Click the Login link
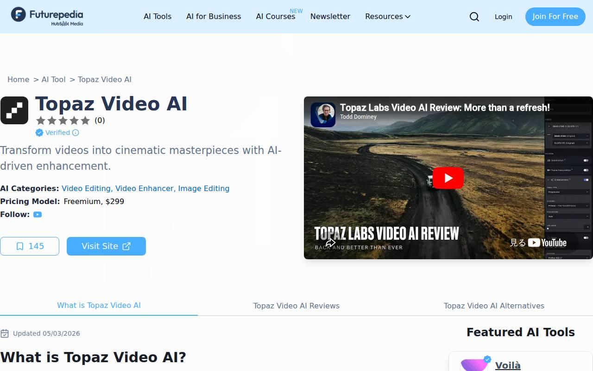The image size is (593, 371). (x=503, y=17)
